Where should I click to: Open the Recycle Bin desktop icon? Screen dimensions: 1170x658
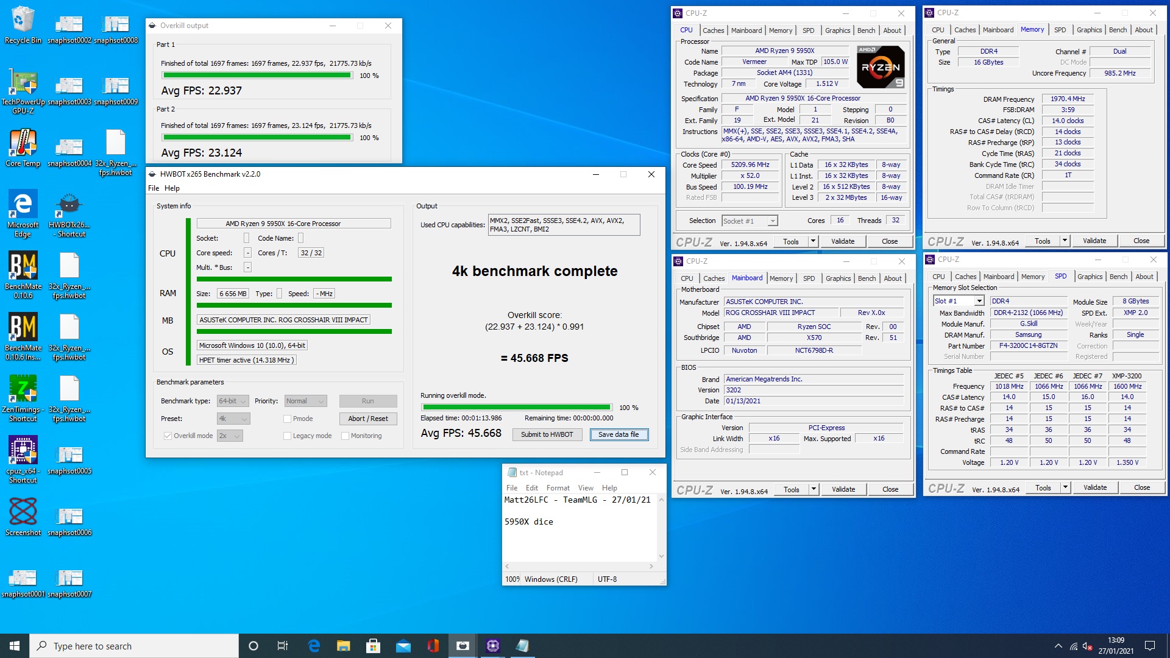(x=23, y=24)
